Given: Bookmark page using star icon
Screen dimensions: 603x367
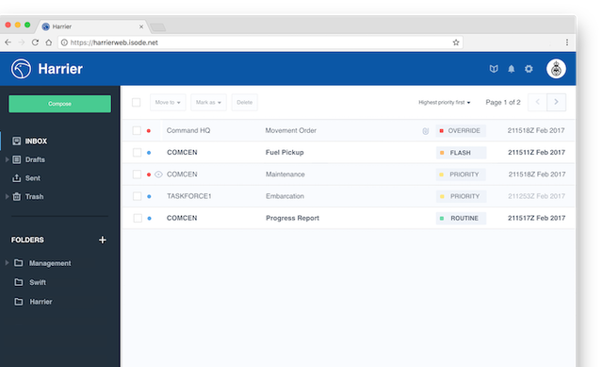Looking at the screenshot, I should pos(456,42).
